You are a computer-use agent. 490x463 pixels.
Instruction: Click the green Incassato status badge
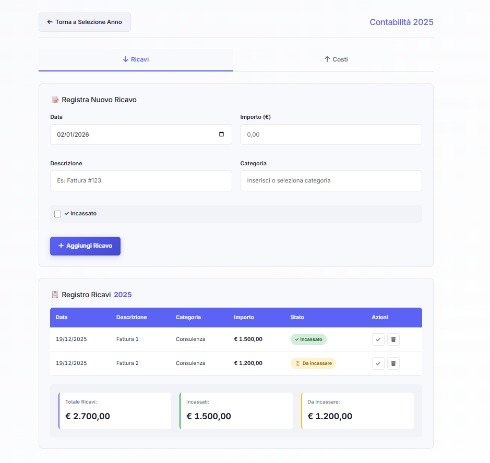[308, 339]
